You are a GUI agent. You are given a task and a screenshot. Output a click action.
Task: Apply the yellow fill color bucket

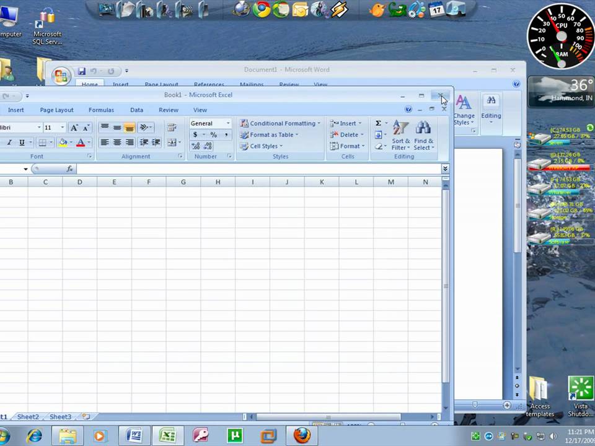[63, 142]
